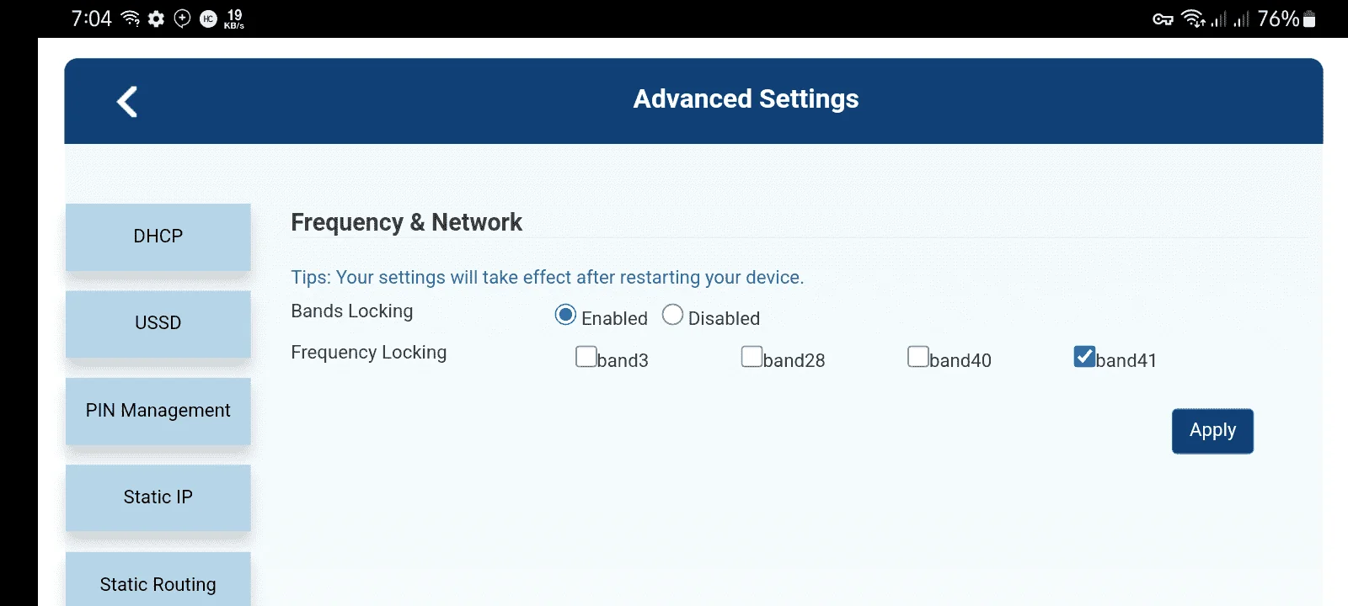Open the Static IP section
The height and width of the screenshot is (606, 1348).
158,497
